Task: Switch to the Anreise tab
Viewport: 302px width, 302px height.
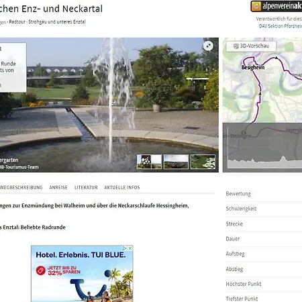Action: [x=58, y=187]
